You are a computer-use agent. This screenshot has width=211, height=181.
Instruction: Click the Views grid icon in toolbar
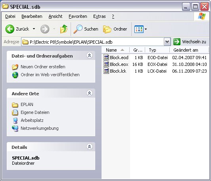[139, 29]
